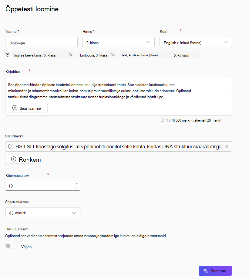
Task: Click the '311 / 10 000 märki' counter text
Action: [x=191, y=120]
